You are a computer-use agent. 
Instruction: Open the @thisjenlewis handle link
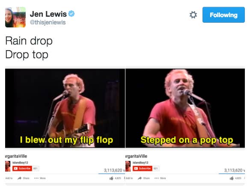click(48, 22)
